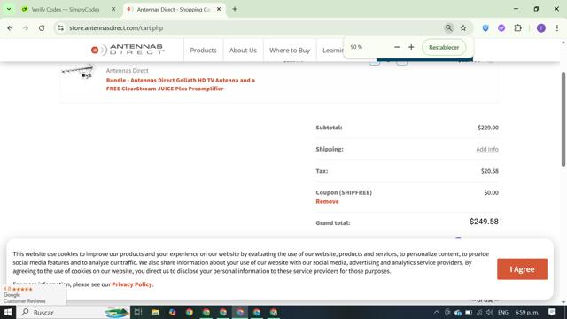Open site information icon in address bar
Viewport: 567px width, 319px height.
pyautogui.click(x=60, y=27)
